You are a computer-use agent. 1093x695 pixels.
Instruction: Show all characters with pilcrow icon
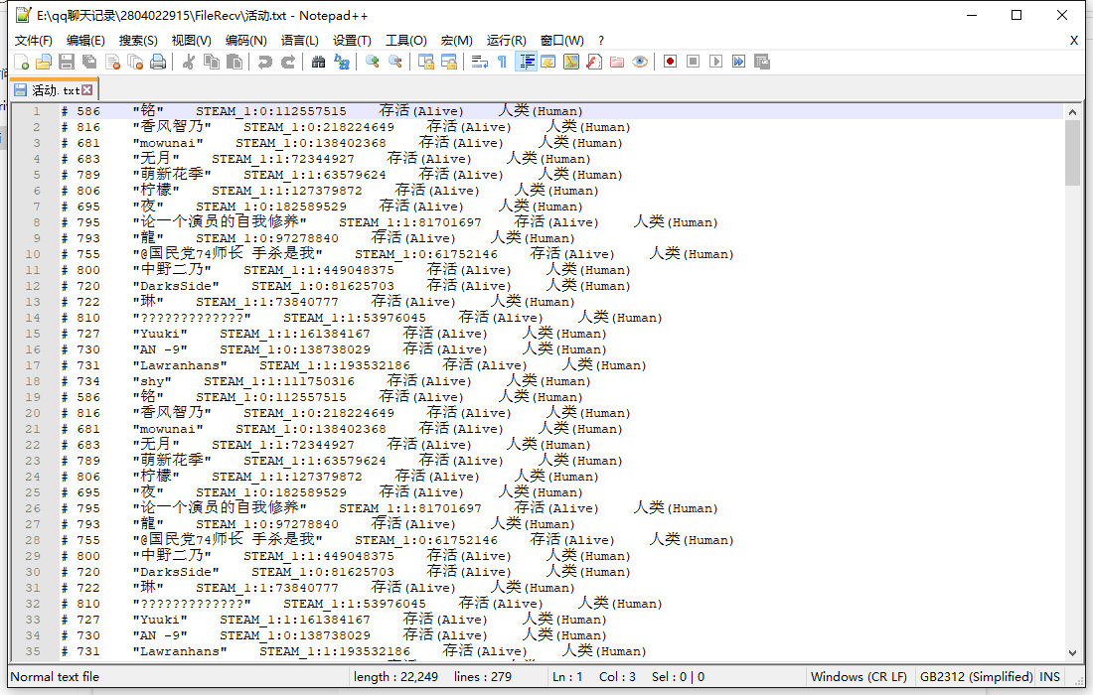(x=503, y=62)
